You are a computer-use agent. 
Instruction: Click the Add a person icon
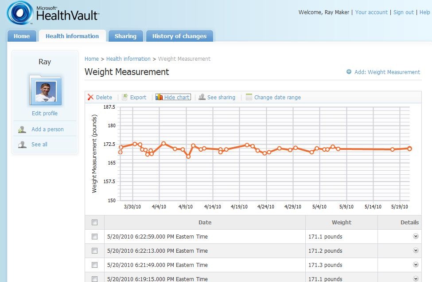(x=22, y=129)
